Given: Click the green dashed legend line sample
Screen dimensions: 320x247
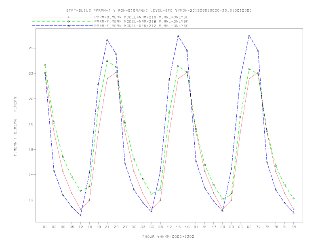Looking at the screenshot, I should (63, 21).
